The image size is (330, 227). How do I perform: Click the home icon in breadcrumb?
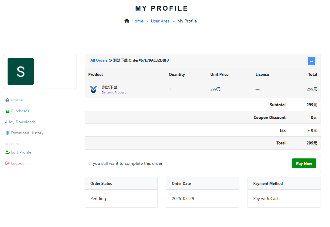[127, 21]
